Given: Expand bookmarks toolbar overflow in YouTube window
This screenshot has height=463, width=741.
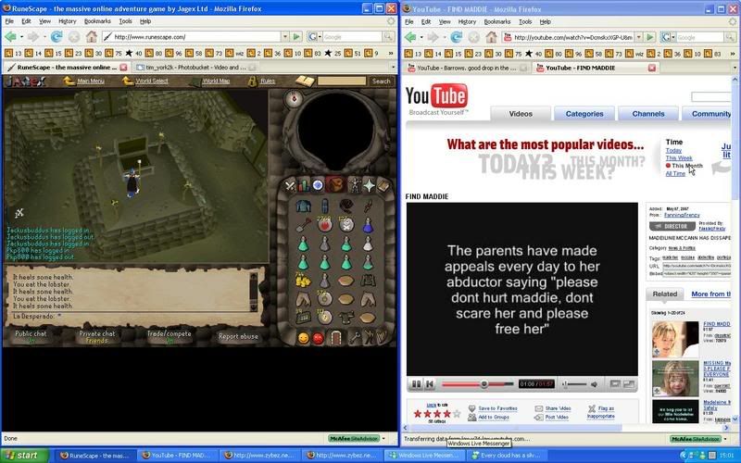Looking at the screenshot, I should [x=734, y=54].
